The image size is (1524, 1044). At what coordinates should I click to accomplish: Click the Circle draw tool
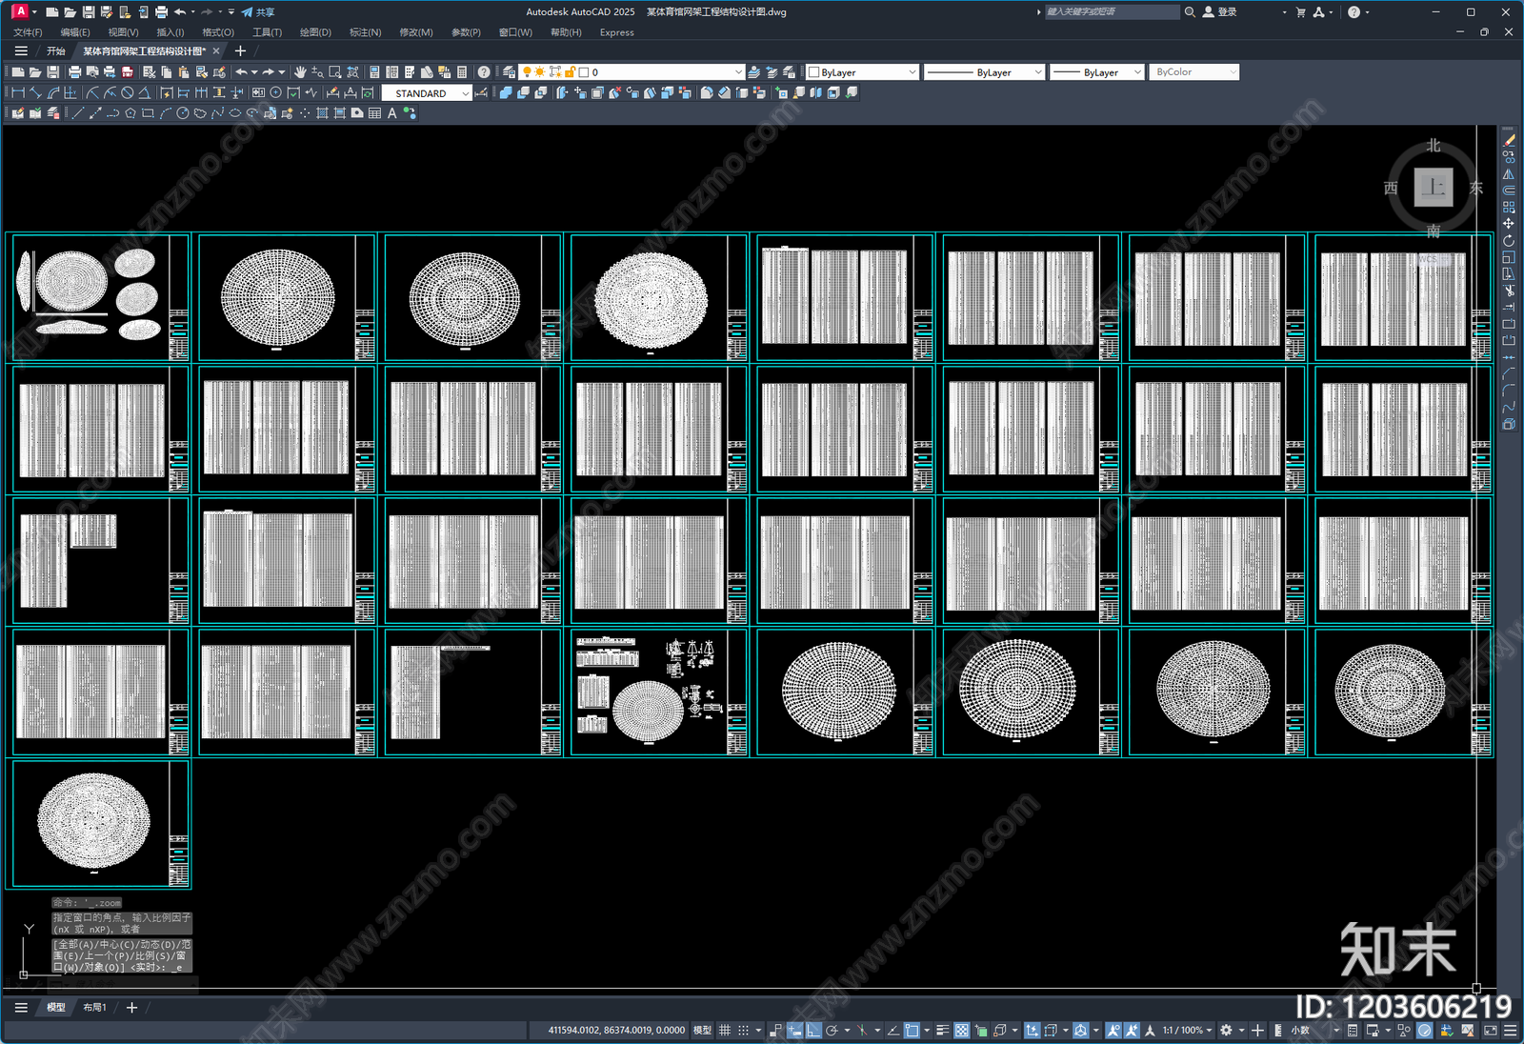(182, 113)
